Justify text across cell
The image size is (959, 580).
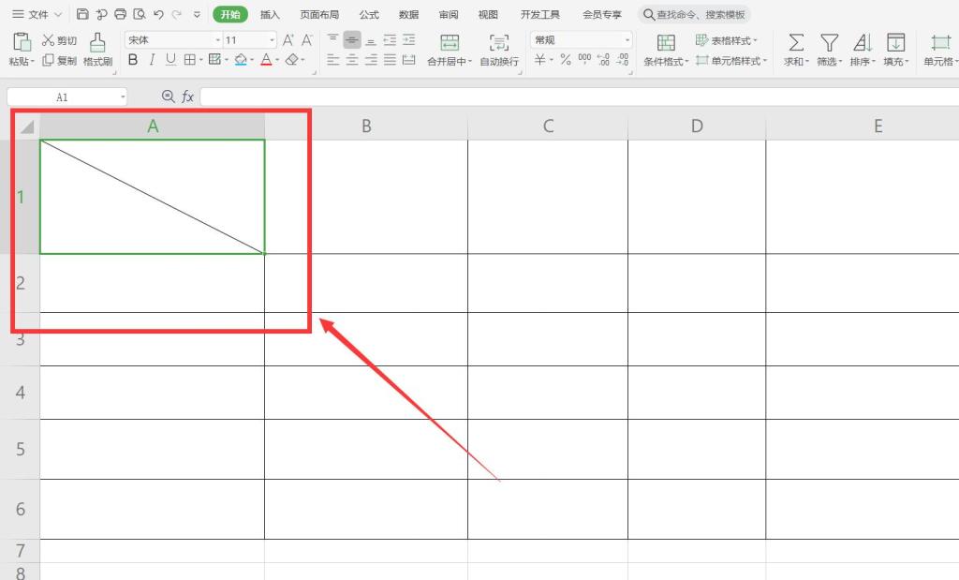[x=390, y=59]
